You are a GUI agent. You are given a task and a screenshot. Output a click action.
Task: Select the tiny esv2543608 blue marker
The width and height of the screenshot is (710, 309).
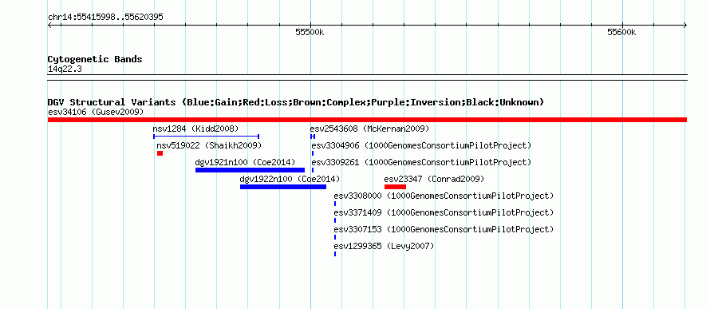[313, 136]
